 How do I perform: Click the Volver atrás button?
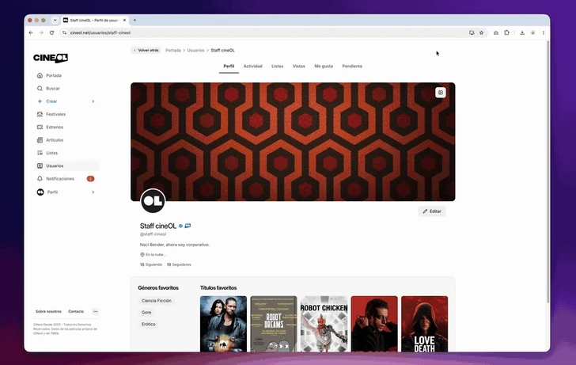(x=146, y=51)
